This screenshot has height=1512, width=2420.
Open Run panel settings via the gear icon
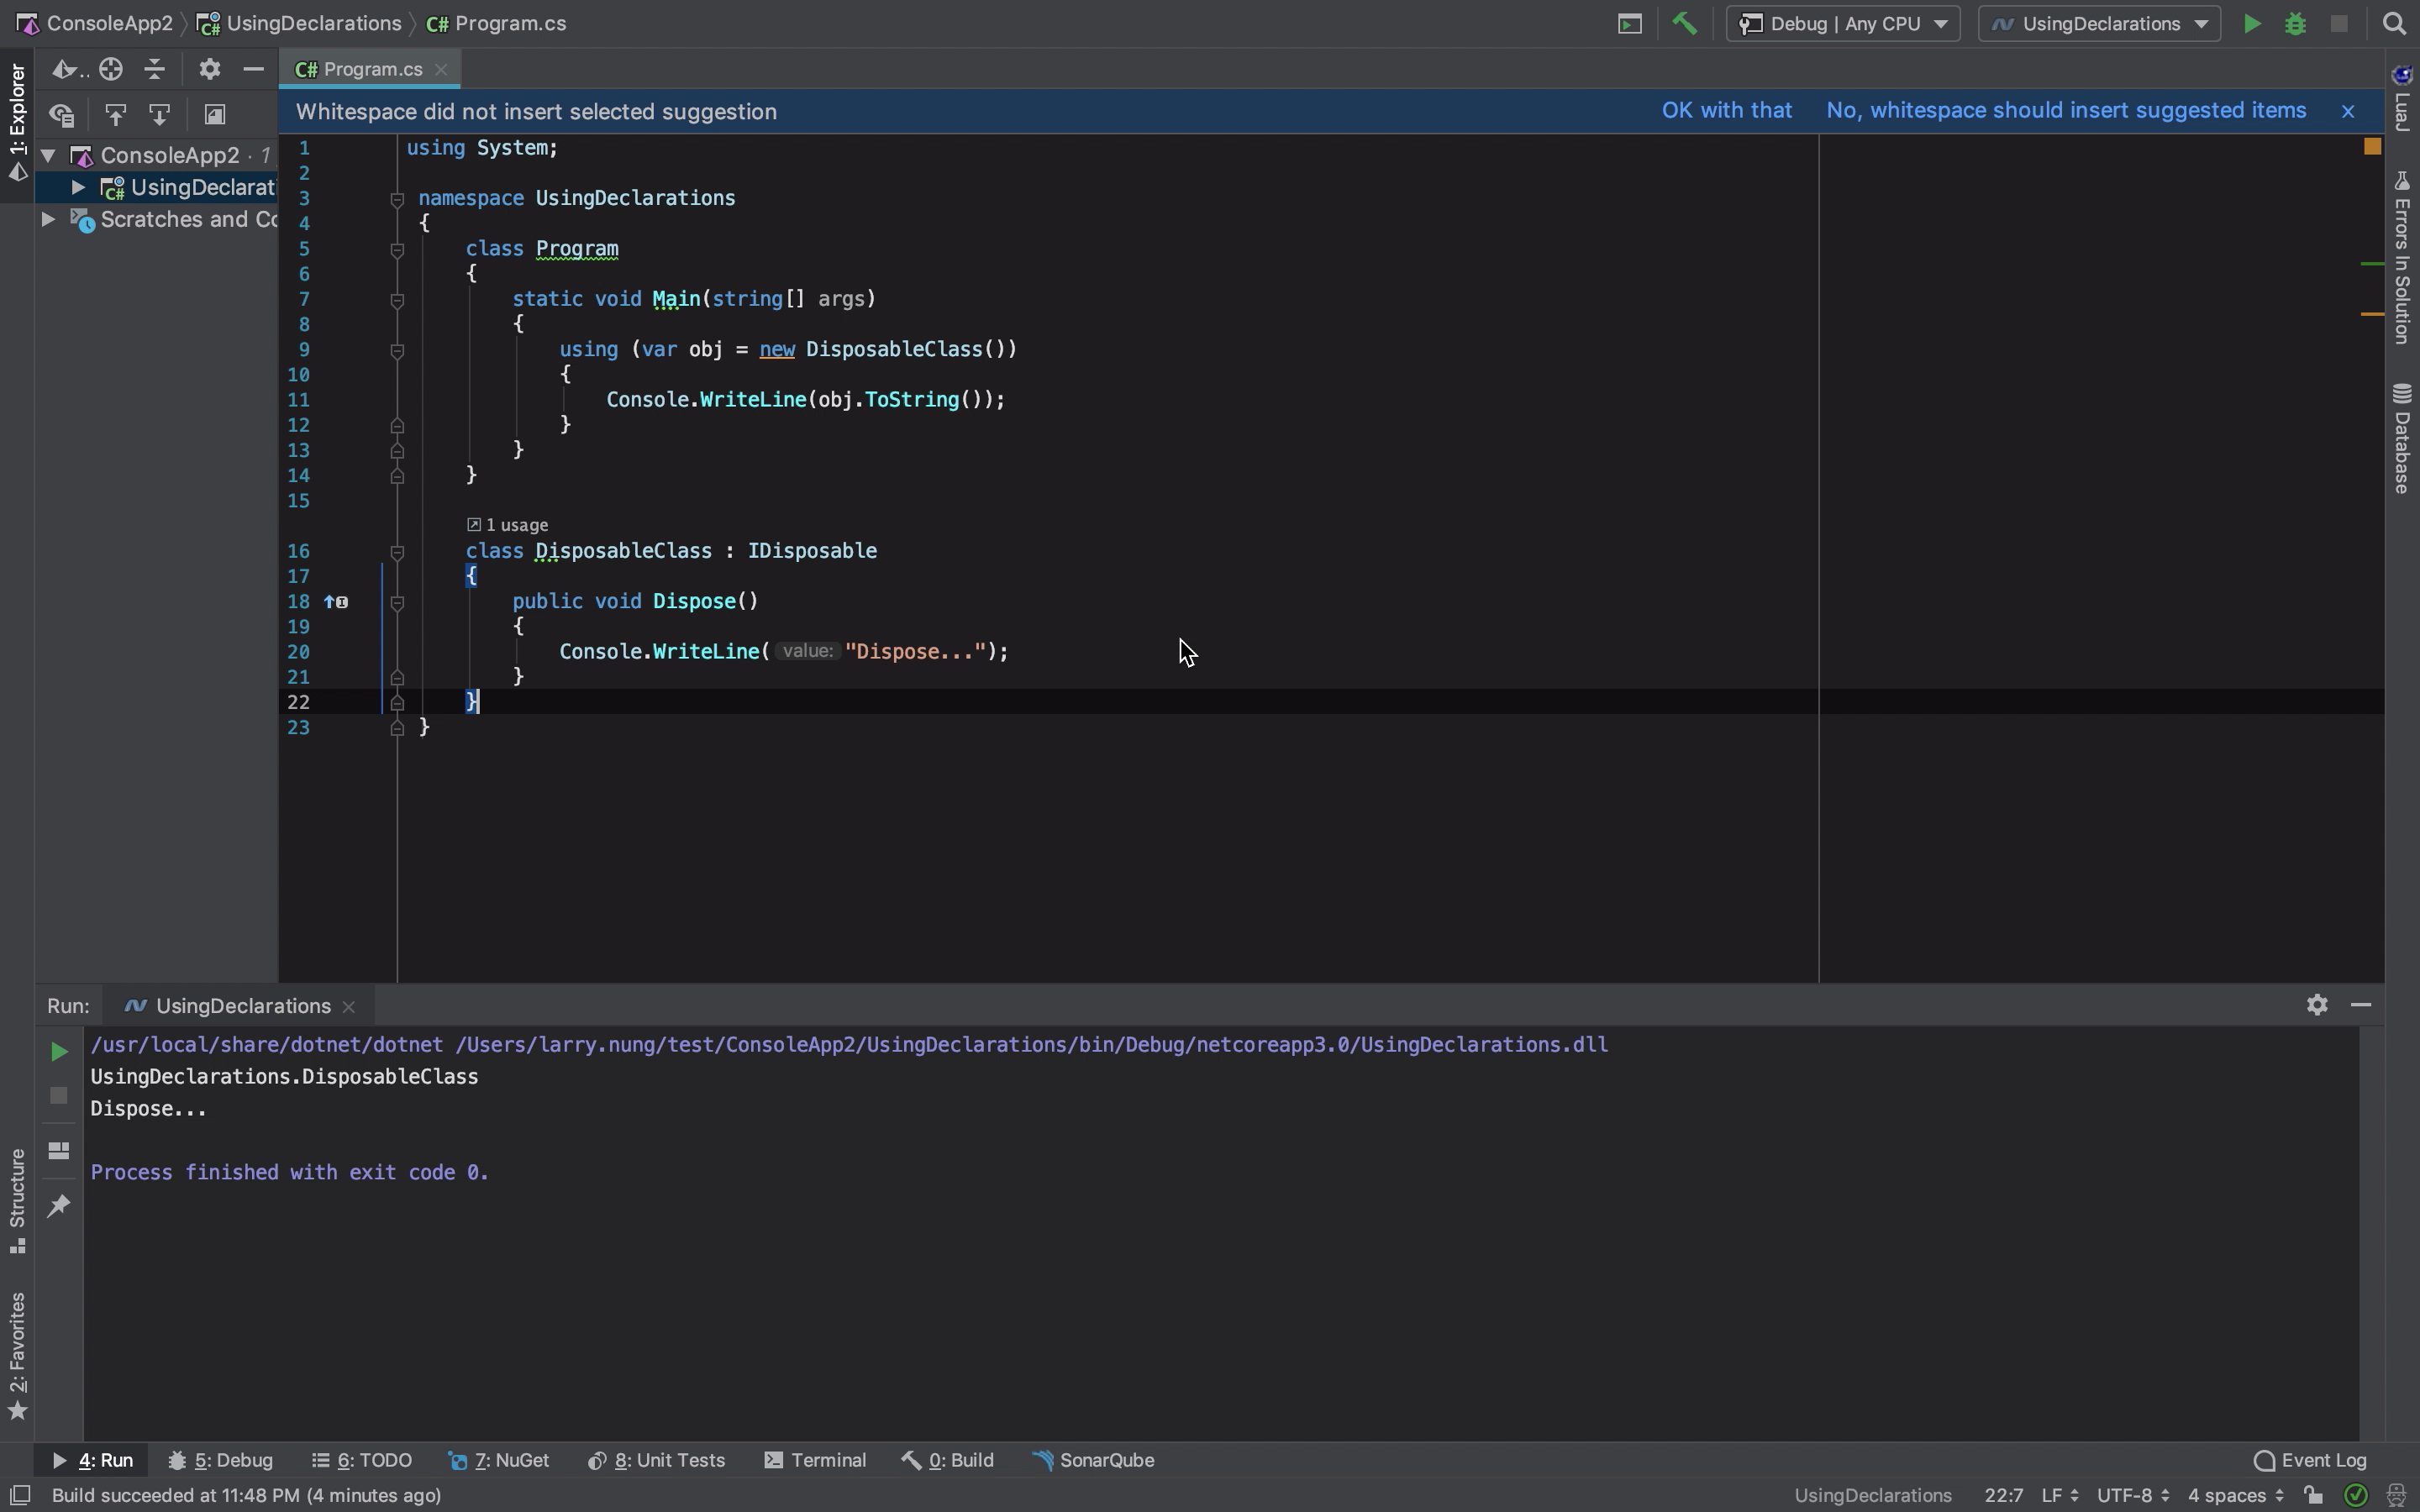pyautogui.click(x=2317, y=1005)
